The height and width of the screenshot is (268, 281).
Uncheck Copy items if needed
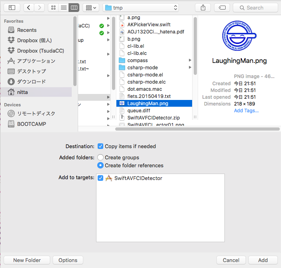[x=100, y=146]
